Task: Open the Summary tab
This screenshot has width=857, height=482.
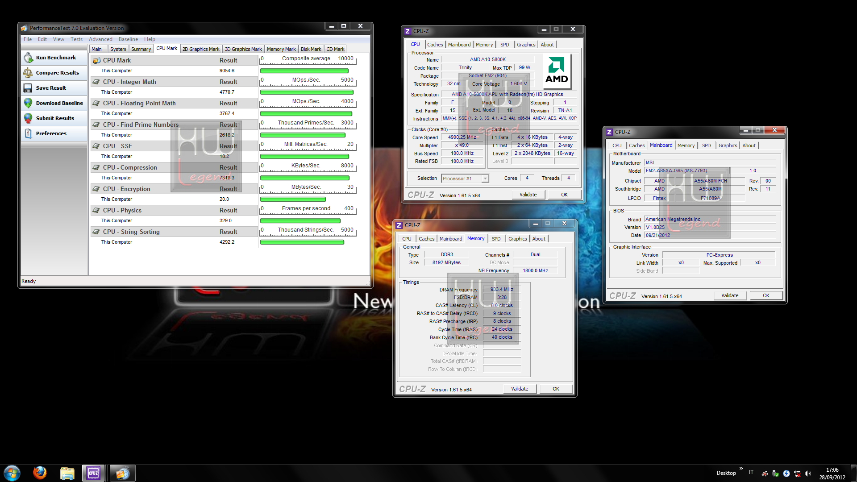Action: 141,49
